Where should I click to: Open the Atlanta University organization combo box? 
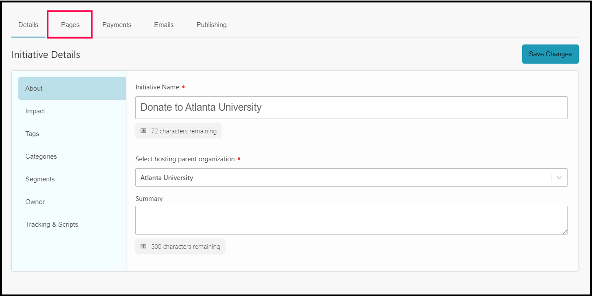[x=341, y=178]
